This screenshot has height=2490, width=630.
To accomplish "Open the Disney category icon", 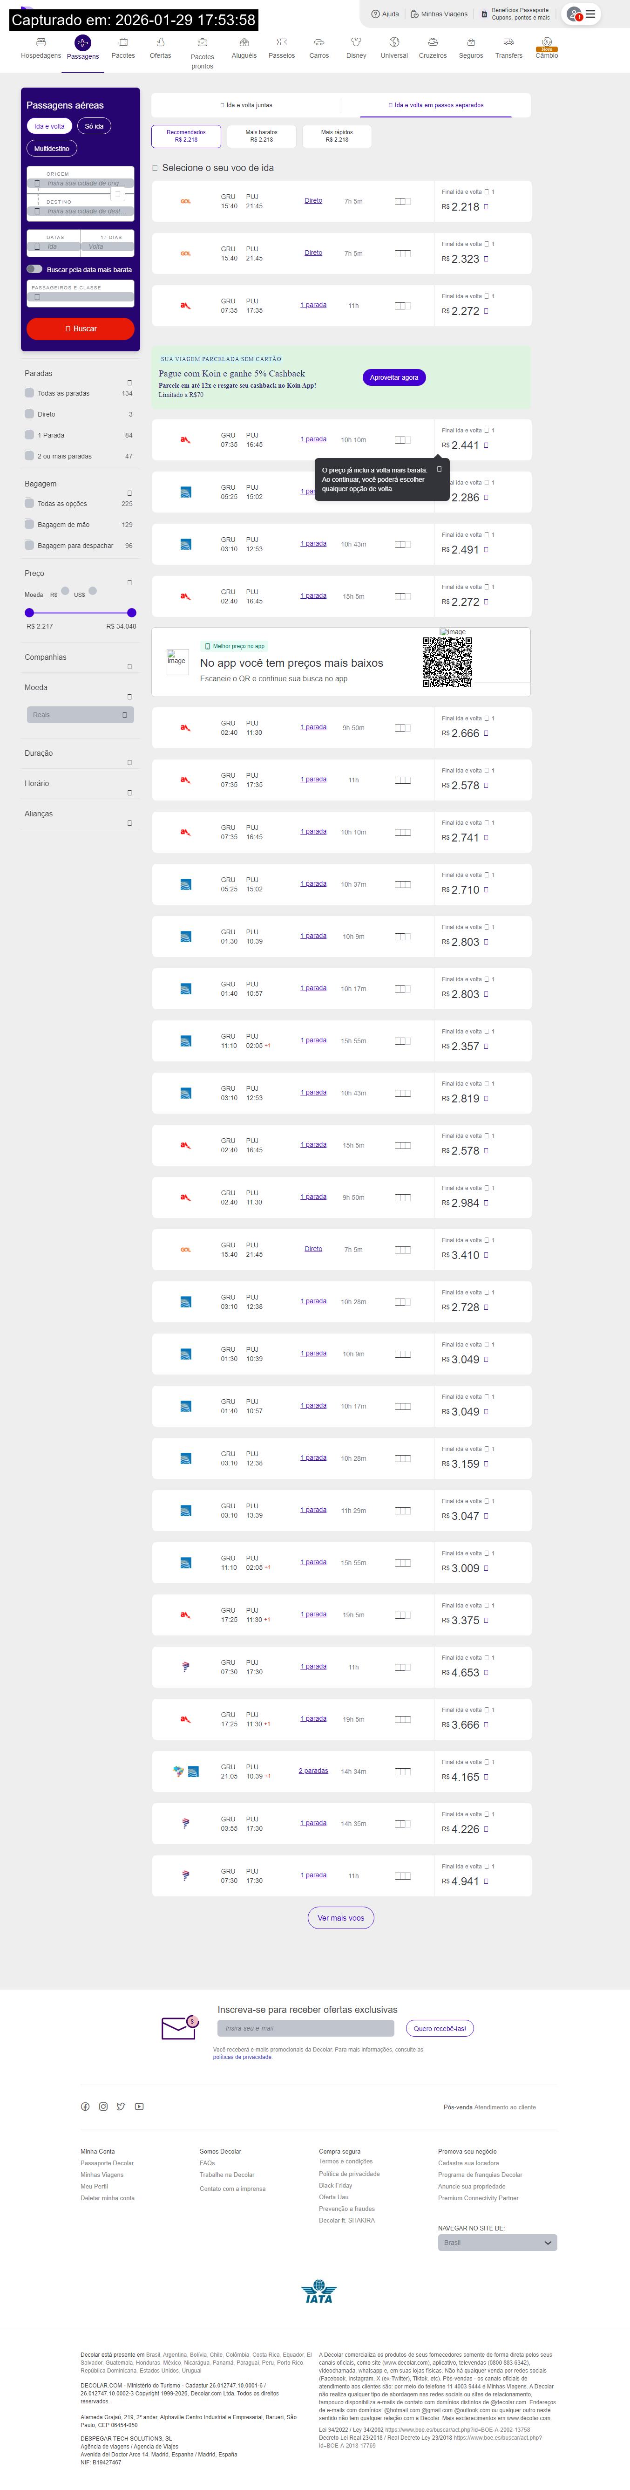I will (356, 42).
